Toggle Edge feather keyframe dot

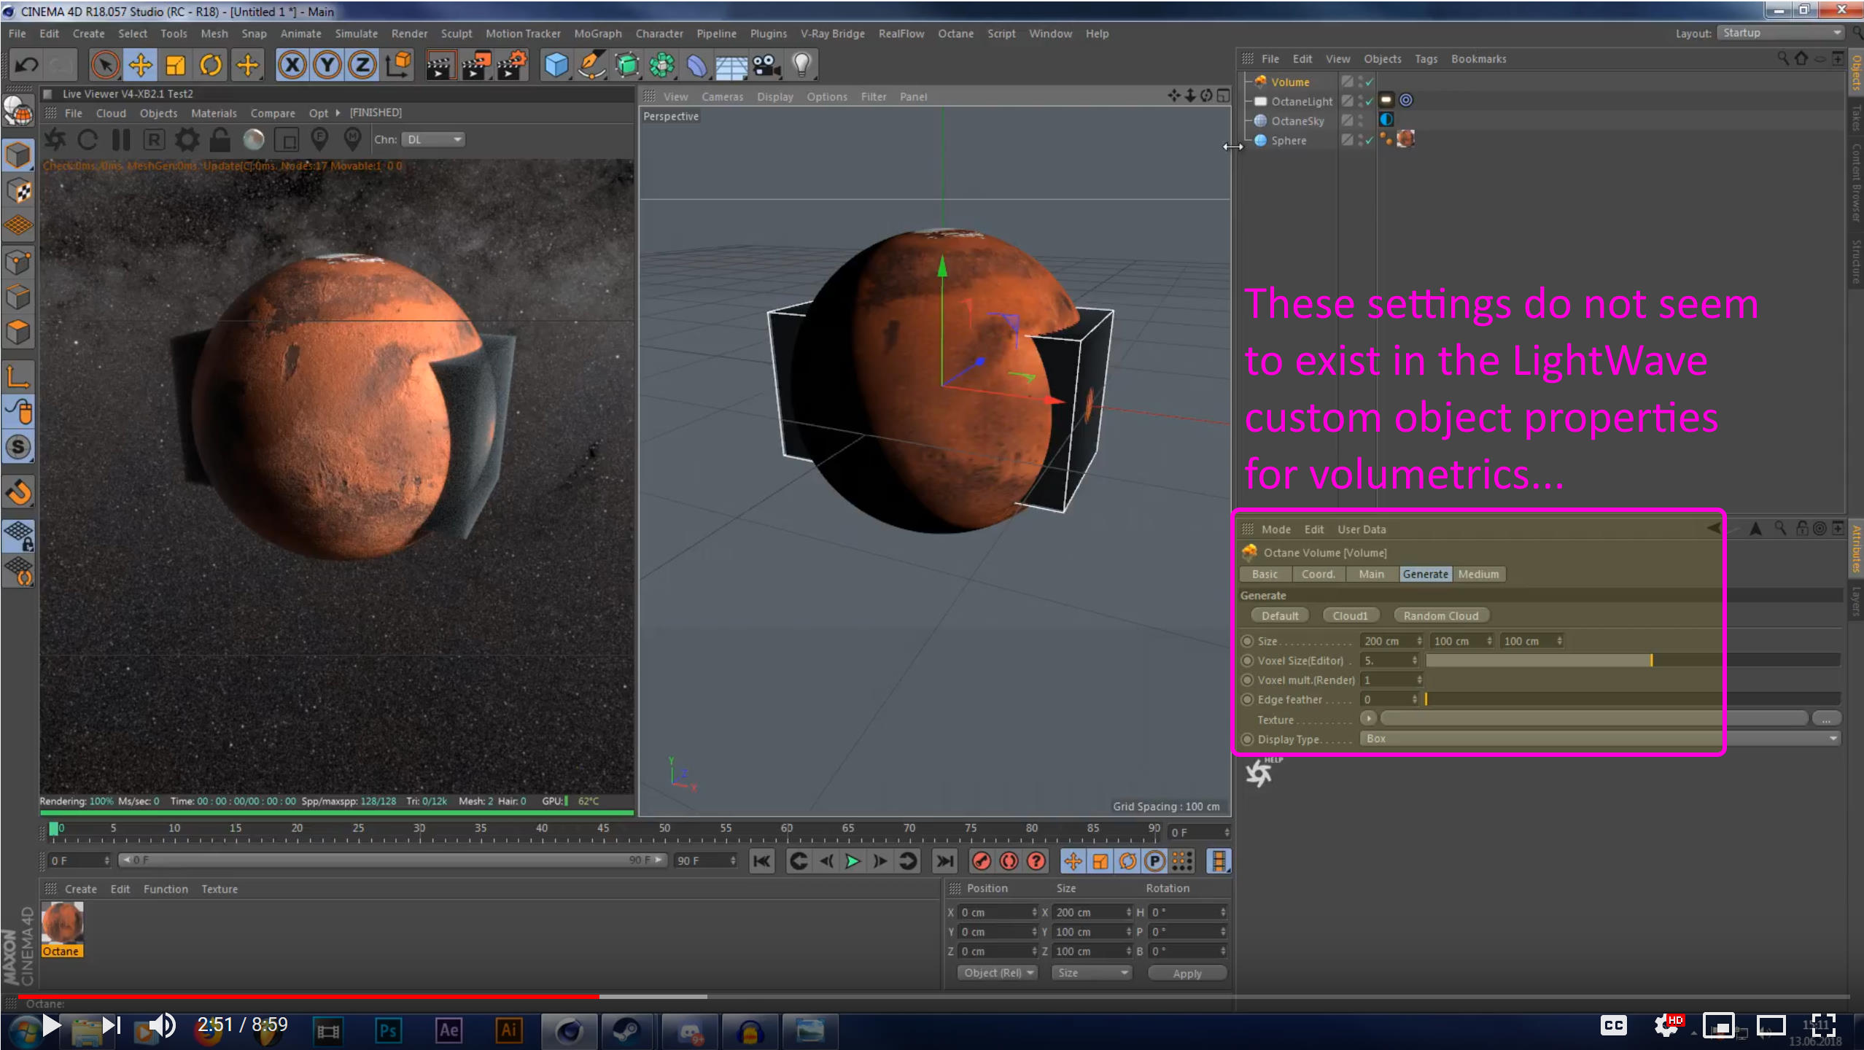pyautogui.click(x=1247, y=699)
